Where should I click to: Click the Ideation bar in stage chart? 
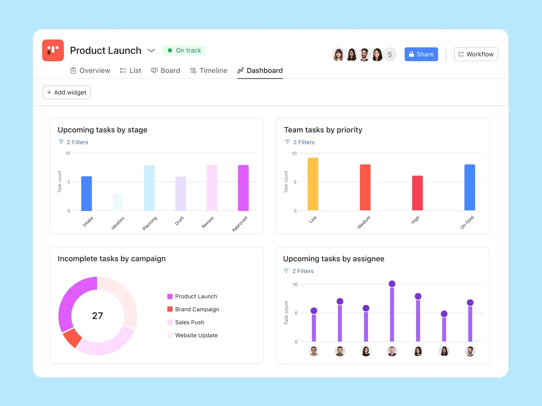(118, 202)
